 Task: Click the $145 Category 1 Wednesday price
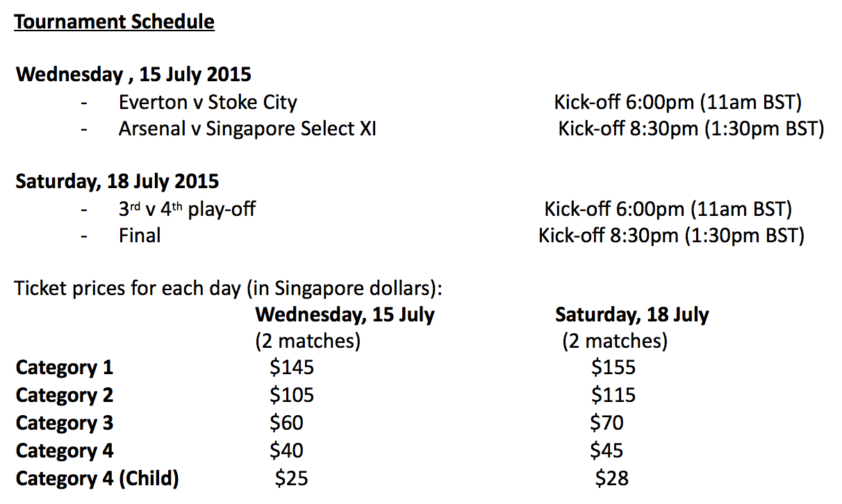[292, 367]
